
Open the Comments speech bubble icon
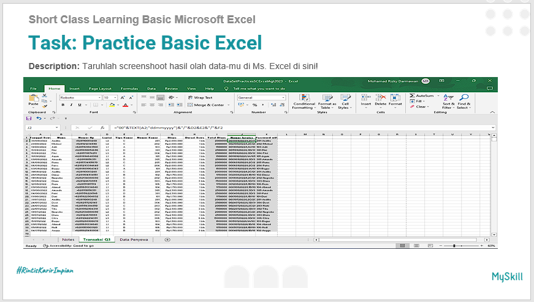point(490,88)
